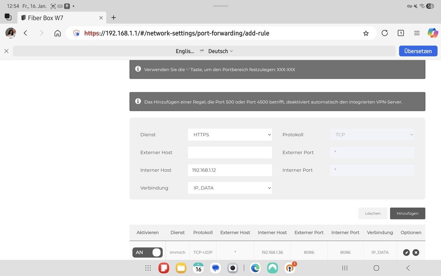Close the Fiber Box W7 tab
441x276 pixels.
click(101, 18)
